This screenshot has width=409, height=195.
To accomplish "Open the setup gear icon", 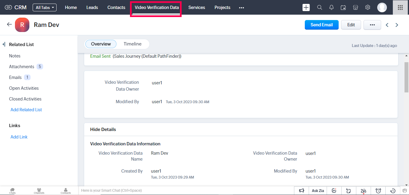I will (x=368, y=7).
